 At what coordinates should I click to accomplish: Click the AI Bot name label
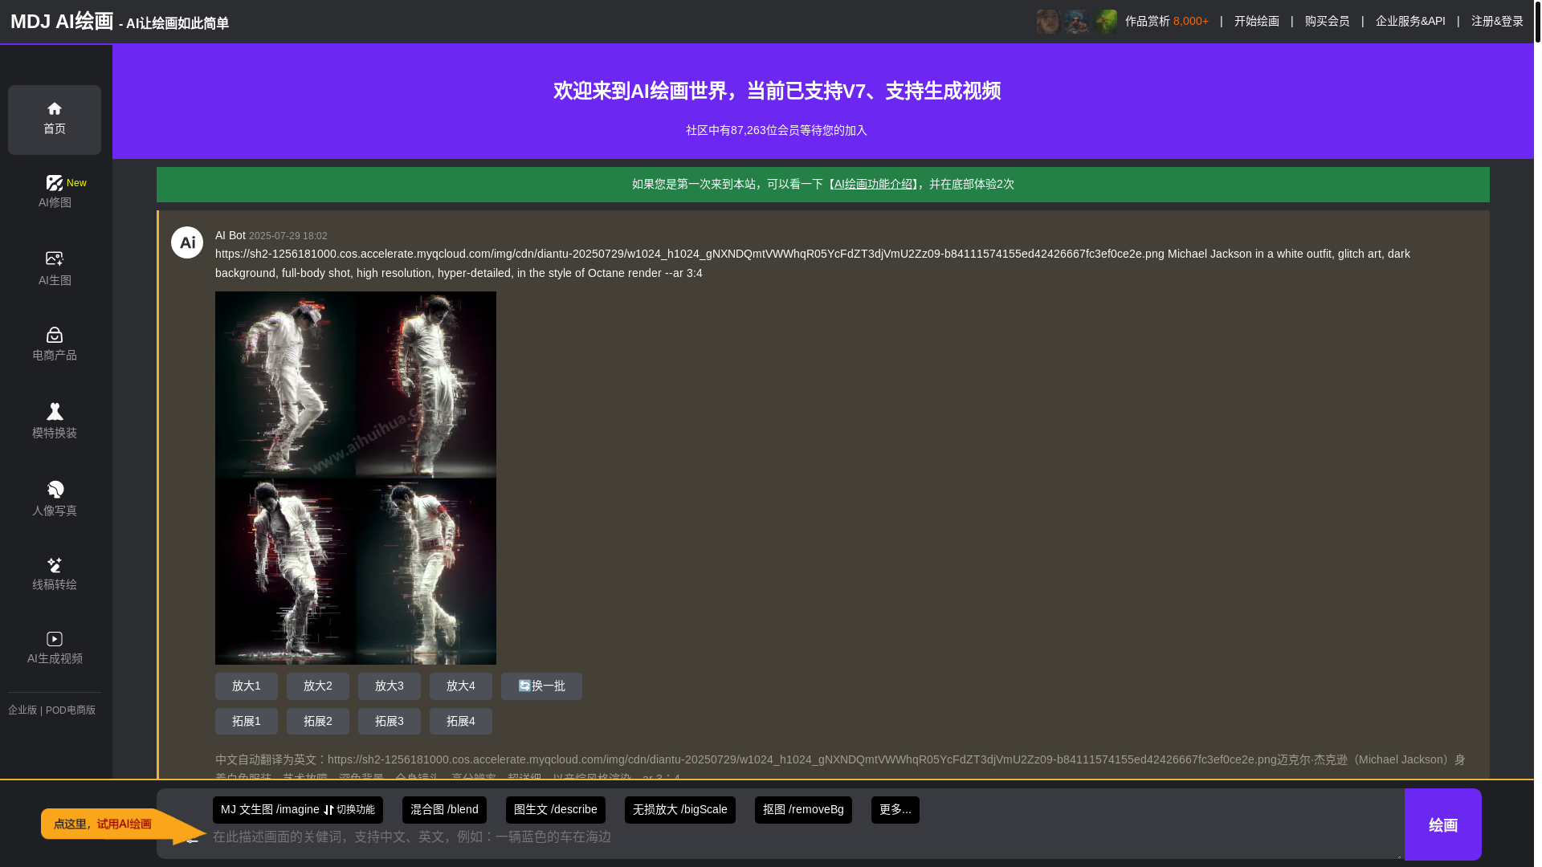(x=230, y=235)
